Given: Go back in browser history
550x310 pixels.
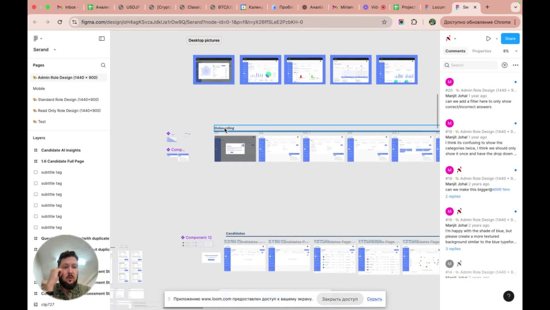Looking at the screenshot, I should (x=35, y=22).
